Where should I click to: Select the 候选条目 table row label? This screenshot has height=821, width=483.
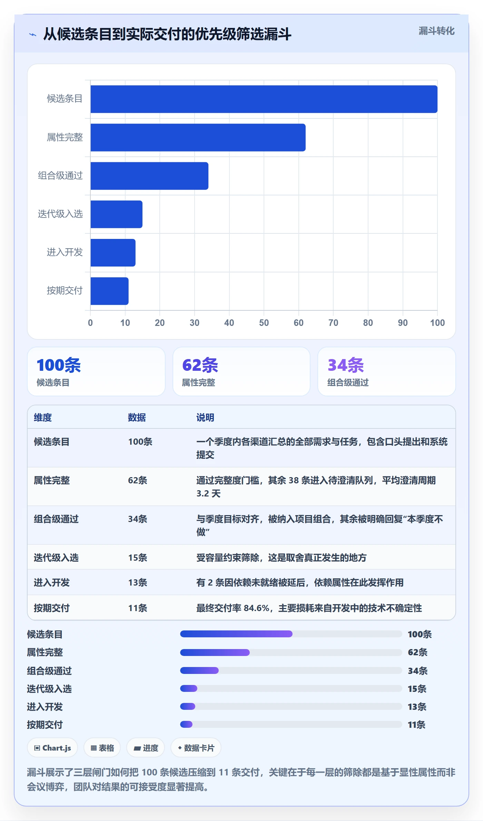52,442
